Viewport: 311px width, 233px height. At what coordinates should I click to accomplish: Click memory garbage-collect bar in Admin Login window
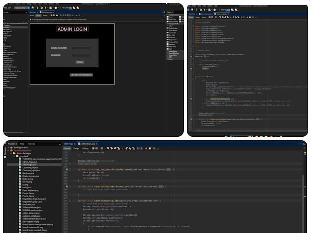[66, 8]
